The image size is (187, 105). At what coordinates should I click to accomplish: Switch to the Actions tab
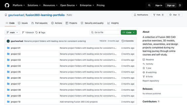pos(57,23)
